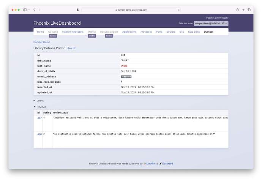The image size is (262, 180).
Task: Click the Phoenix LiveDashboard title
Action: [57, 23]
